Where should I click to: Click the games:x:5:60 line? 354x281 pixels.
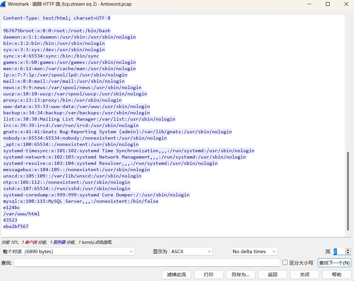click(x=70, y=62)
